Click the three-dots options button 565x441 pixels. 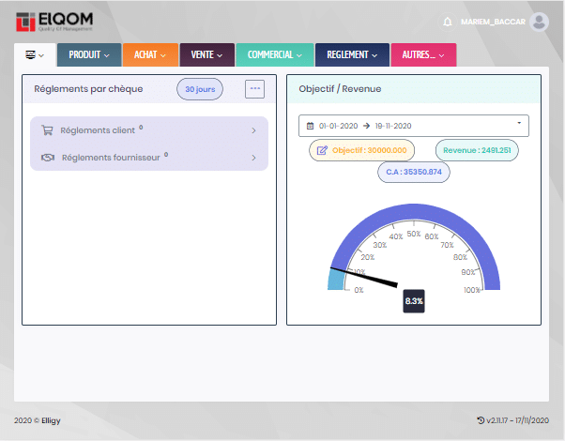254,88
